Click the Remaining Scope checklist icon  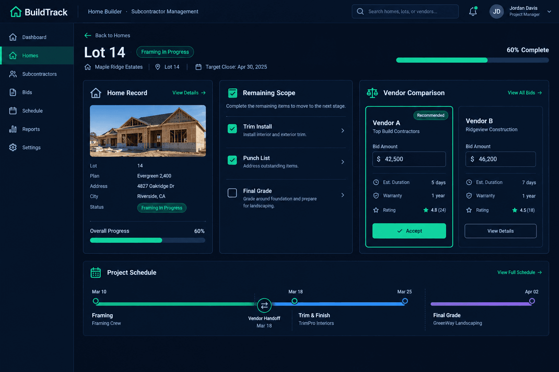[x=233, y=93]
